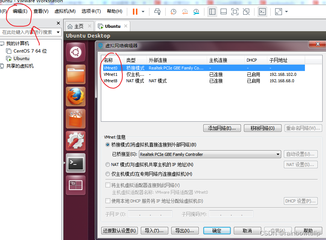Open Ubuntu Software Center bag icon

(x=76, y=119)
